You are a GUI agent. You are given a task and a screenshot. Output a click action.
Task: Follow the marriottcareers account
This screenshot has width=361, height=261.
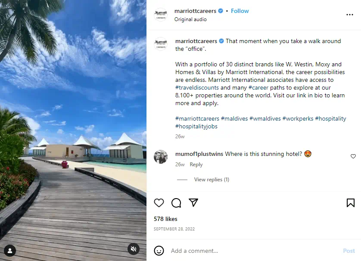pyautogui.click(x=240, y=11)
